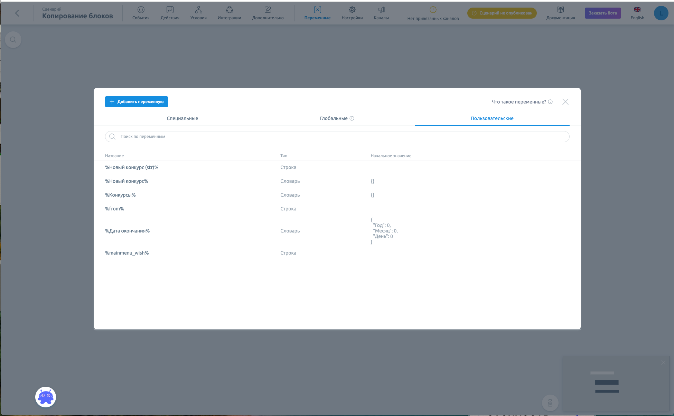674x416 pixels.
Task: Open the Документация book icon
Action: tap(560, 10)
